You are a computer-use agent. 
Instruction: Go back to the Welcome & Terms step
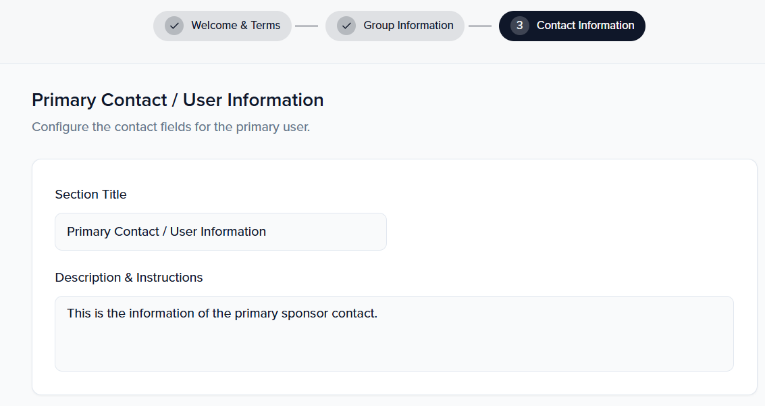[235, 26]
